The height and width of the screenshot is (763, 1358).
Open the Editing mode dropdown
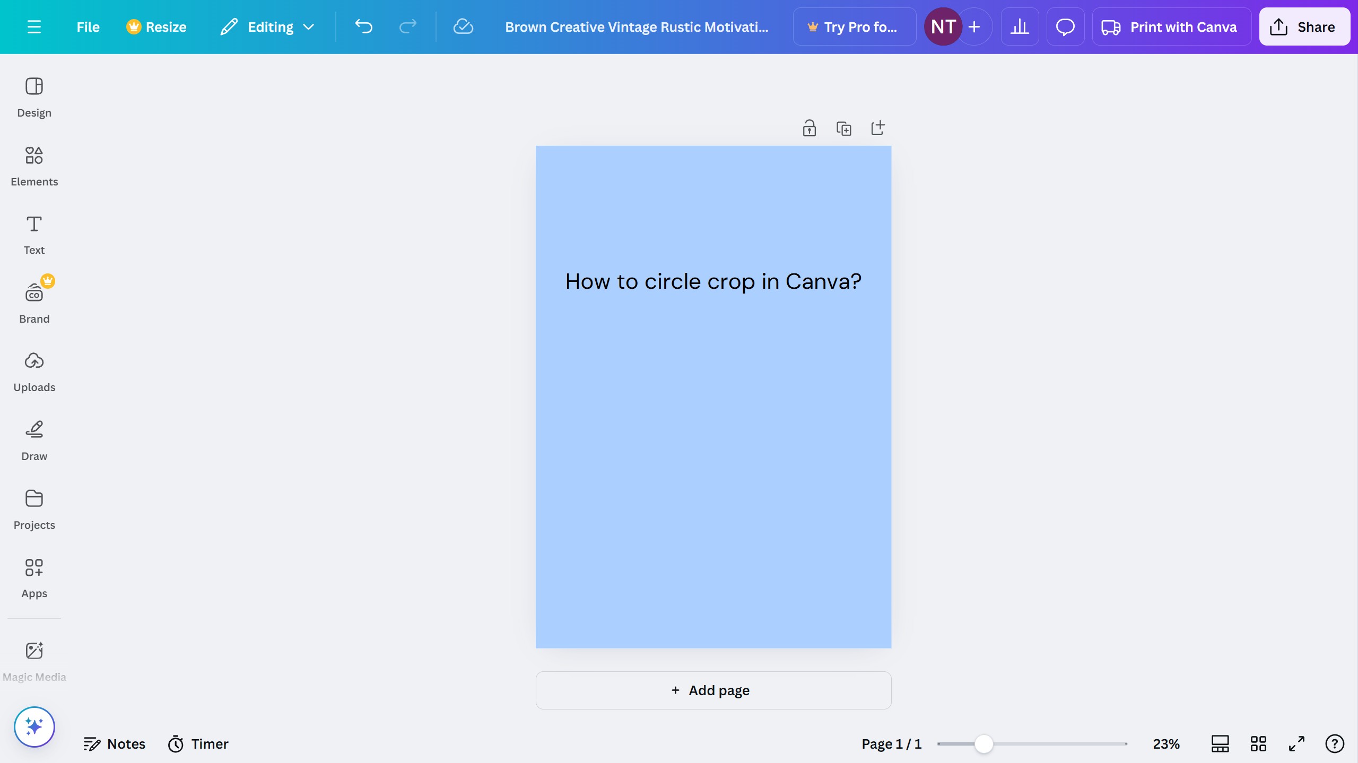click(267, 26)
